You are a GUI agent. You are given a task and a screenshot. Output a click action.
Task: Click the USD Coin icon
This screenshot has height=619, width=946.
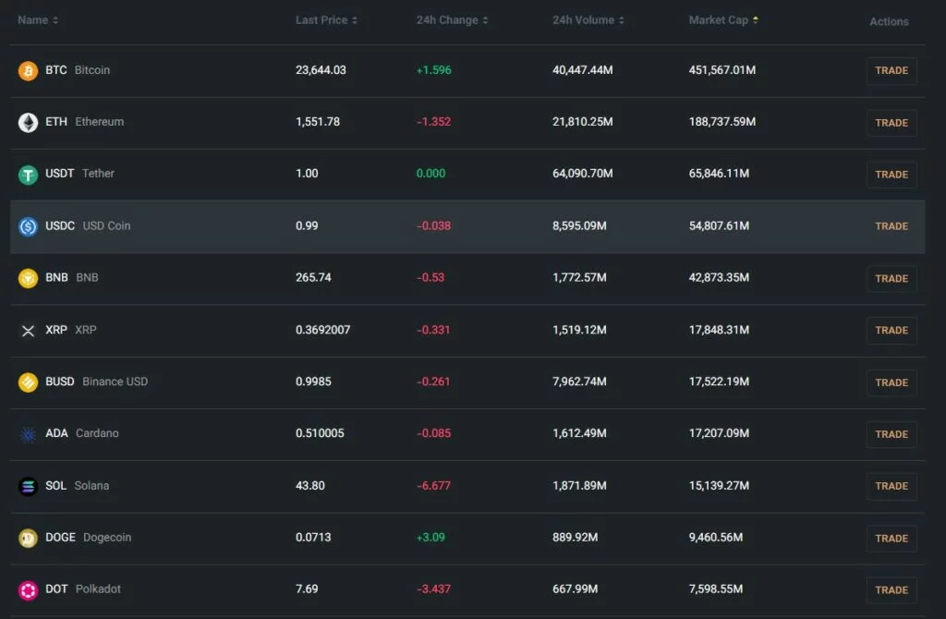[x=28, y=226]
